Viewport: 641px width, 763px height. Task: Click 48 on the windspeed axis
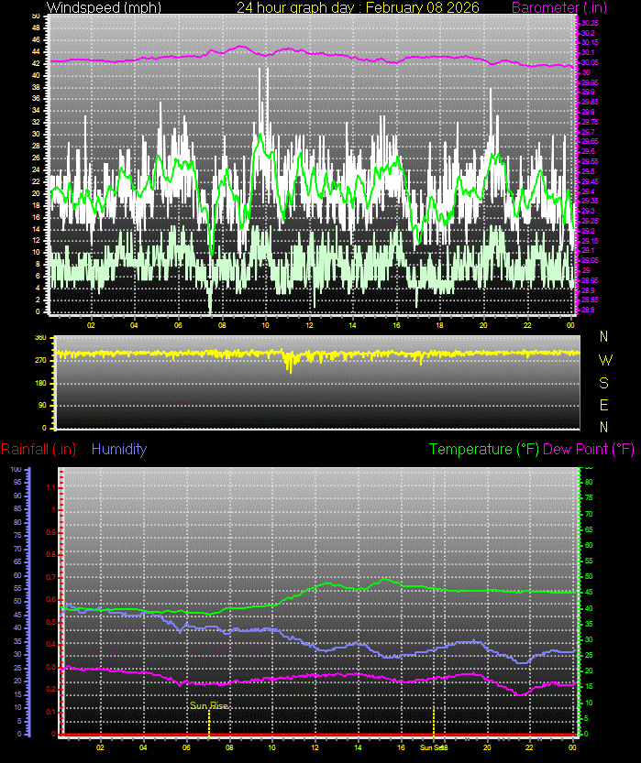click(x=36, y=28)
